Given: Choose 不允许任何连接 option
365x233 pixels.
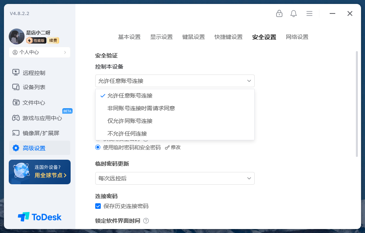Looking at the screenshot, I should click(175, 134).
